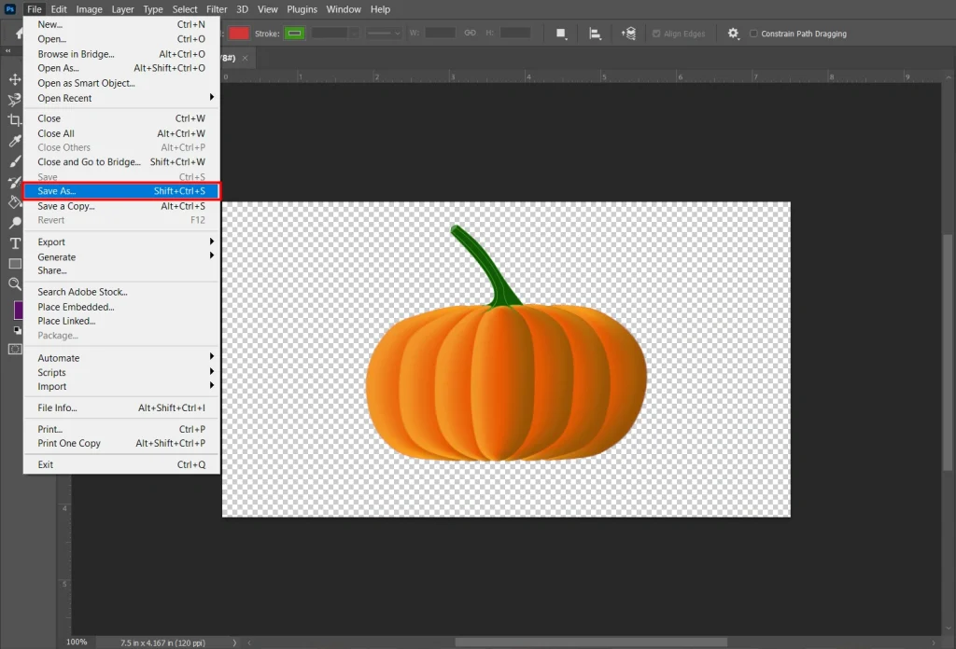Enable Constrain Path Dragging checkbox
Viewport: 956px width, 649px height.
coord(753,34)
